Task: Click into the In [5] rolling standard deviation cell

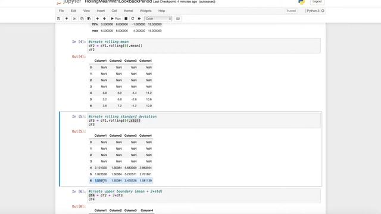Action: [204, 120]
